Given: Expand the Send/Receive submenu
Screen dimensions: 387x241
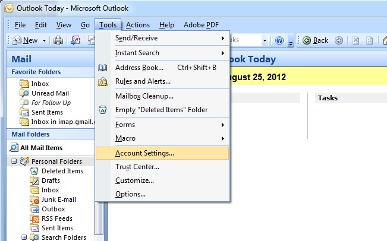Looking at the screenshot, I should coord(162,38).
